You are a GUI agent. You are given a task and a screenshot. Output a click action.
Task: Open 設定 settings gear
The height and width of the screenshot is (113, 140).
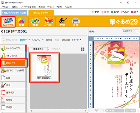pos(115,12)
